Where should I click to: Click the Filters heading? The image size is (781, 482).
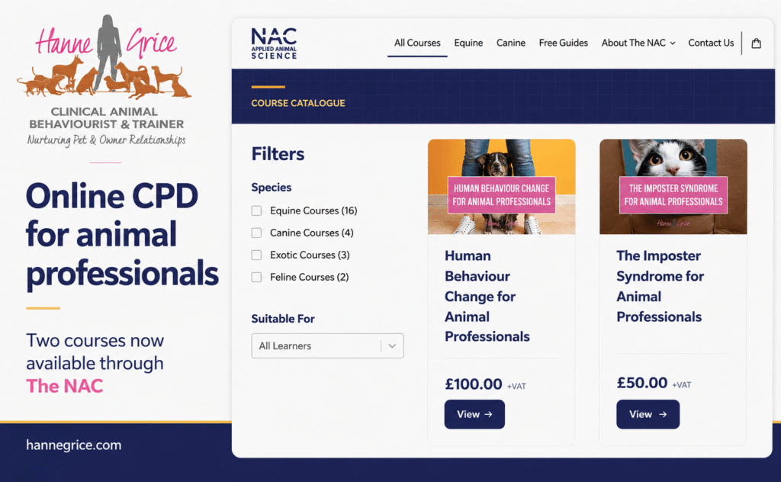click(x=278, y=154)
